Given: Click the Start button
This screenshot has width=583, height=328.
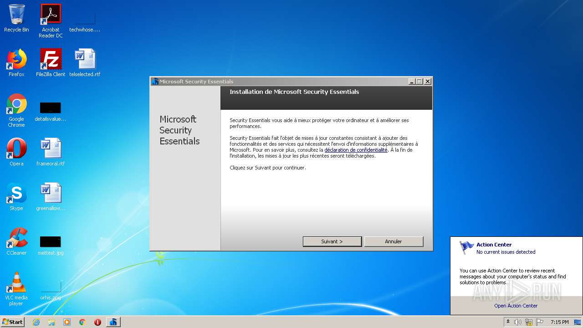Looking at the screenshot, I should tap(12, 322).
